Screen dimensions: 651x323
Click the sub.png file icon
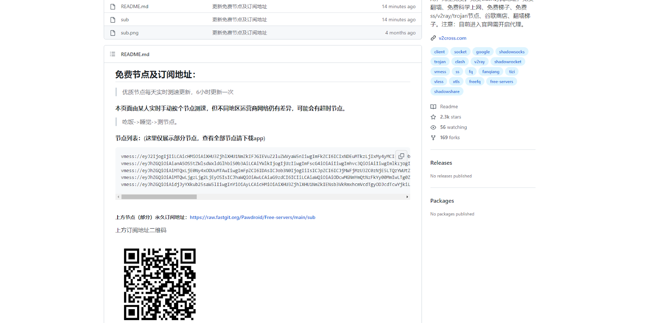(113, 33)
